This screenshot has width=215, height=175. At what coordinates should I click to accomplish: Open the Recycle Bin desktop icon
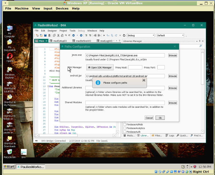point(9,152)
